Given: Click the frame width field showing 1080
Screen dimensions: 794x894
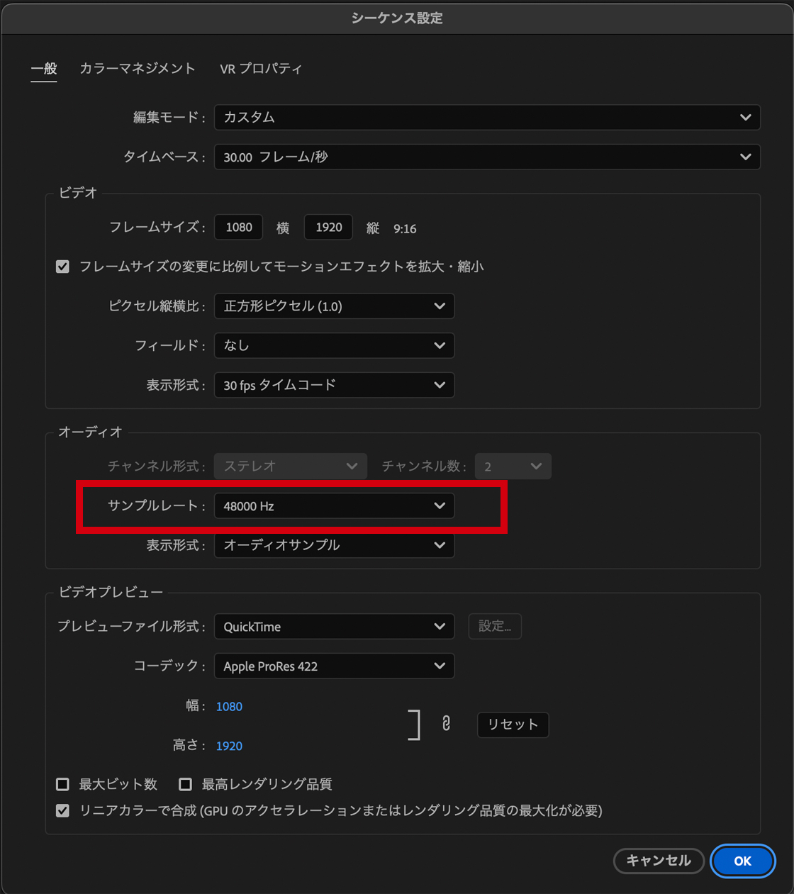Looking at the screenshot, I should click(239, 228).
